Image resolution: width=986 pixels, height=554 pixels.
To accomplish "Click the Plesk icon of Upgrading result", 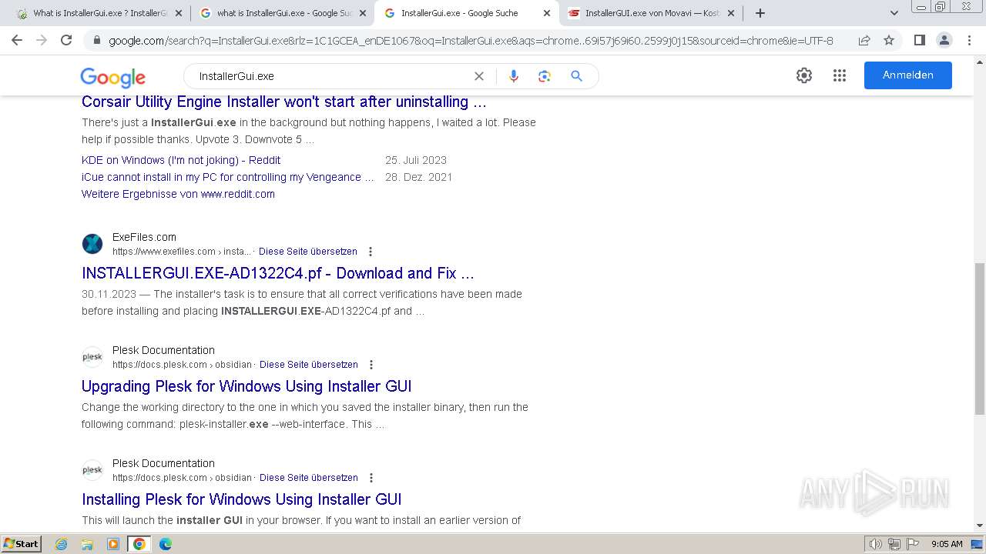I will point(92,357).
